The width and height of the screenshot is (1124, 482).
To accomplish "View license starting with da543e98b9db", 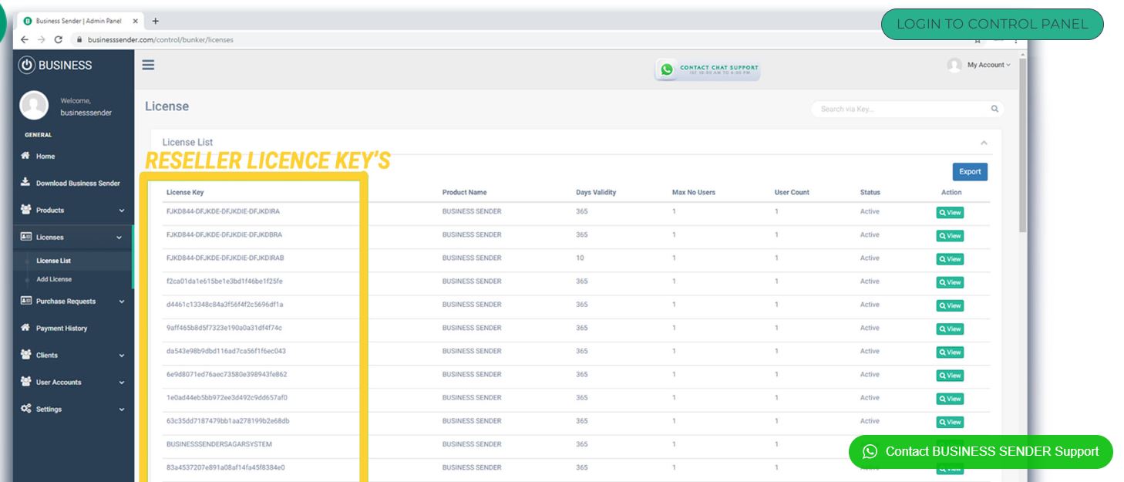I will (x=950, y=352).
